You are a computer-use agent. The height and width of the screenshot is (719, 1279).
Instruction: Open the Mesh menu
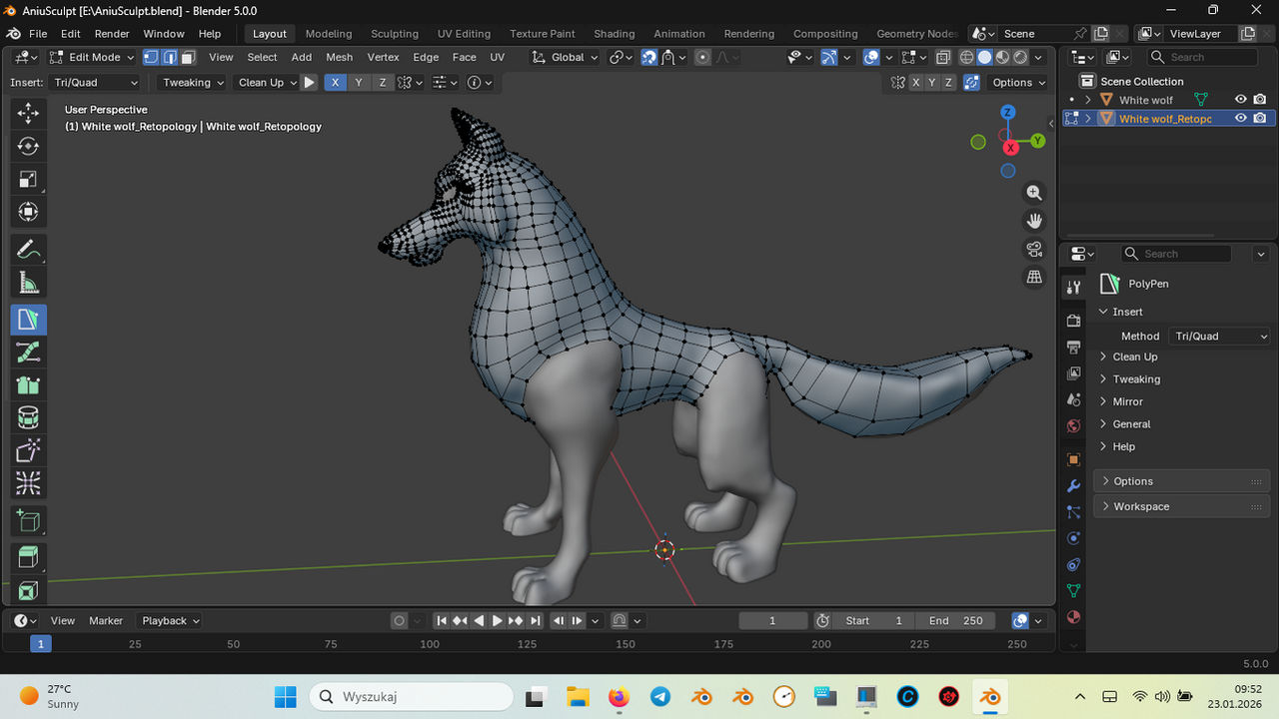(340, 57)
